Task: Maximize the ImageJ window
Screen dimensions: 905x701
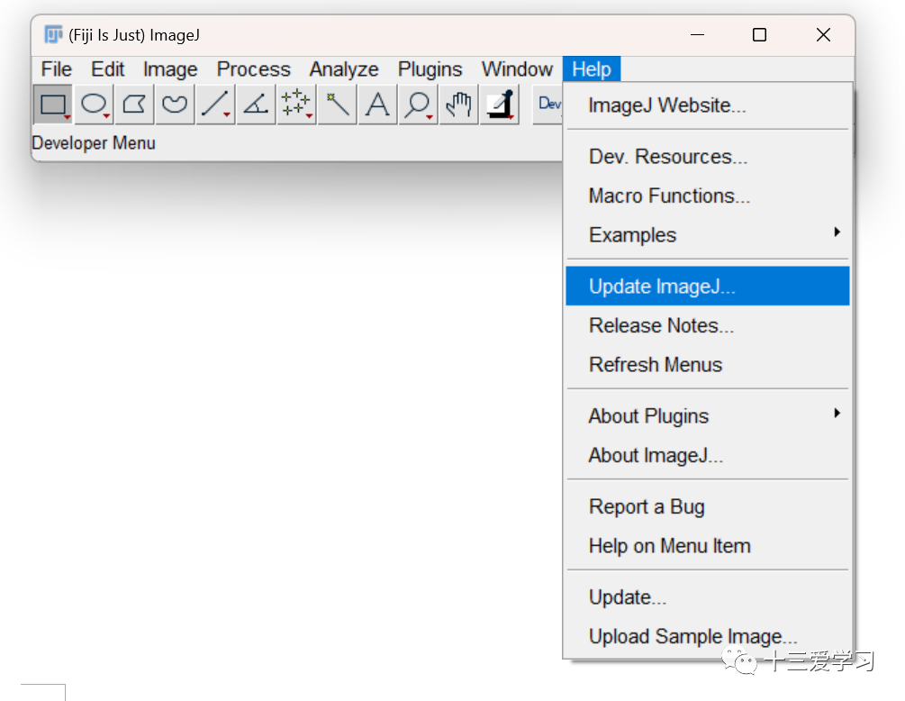Action: pos(759,35)
